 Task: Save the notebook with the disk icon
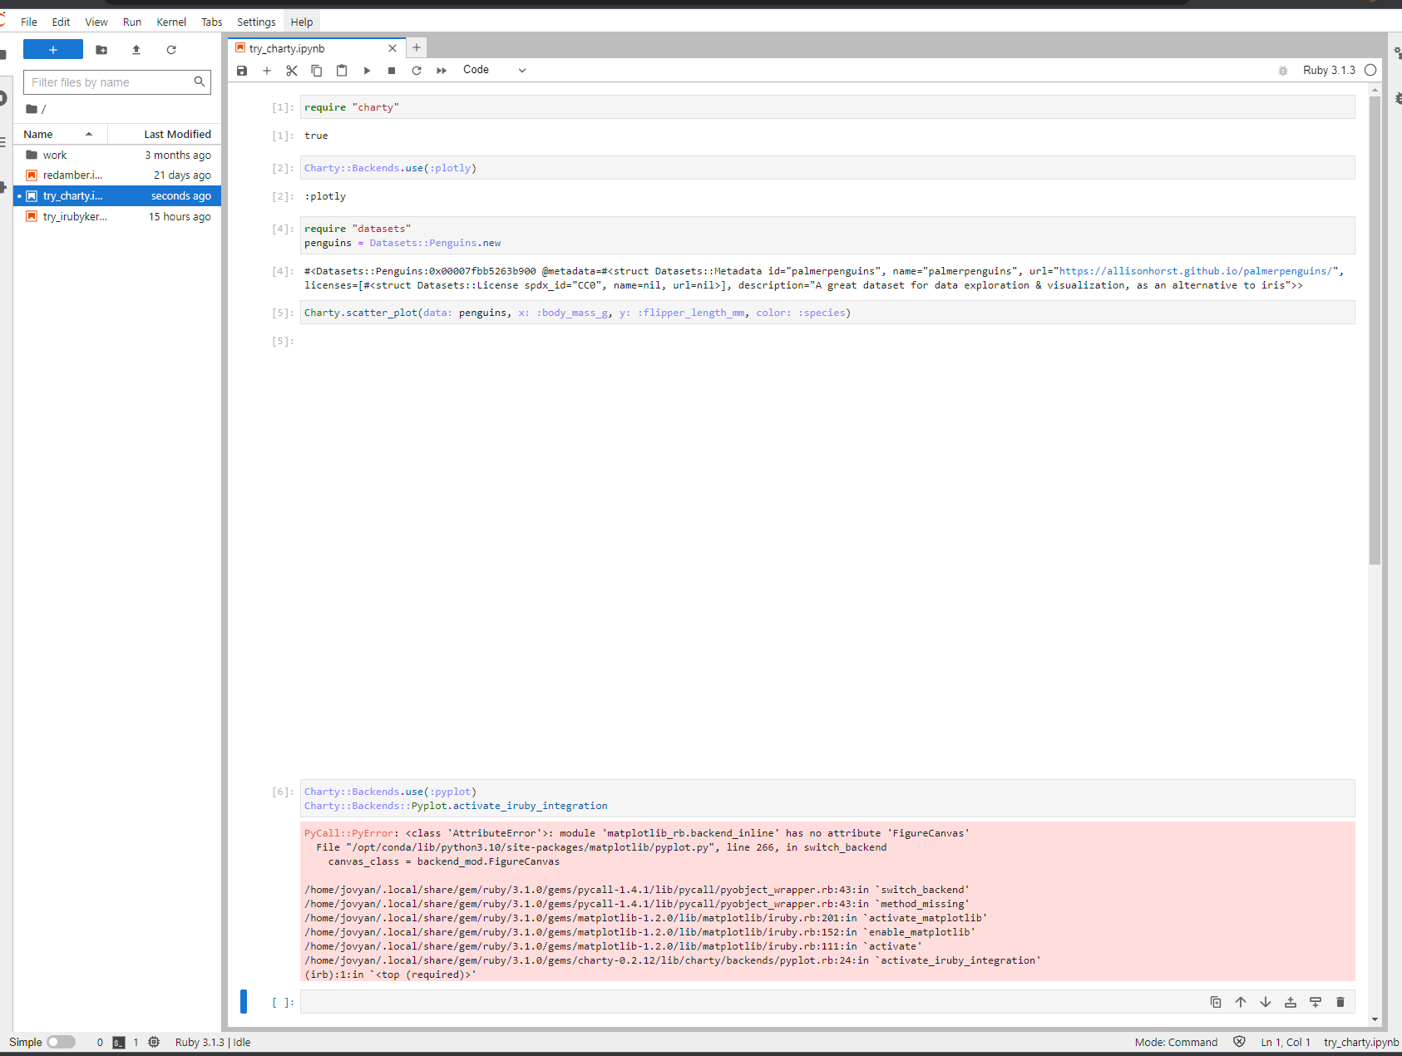tap(242, 71)
